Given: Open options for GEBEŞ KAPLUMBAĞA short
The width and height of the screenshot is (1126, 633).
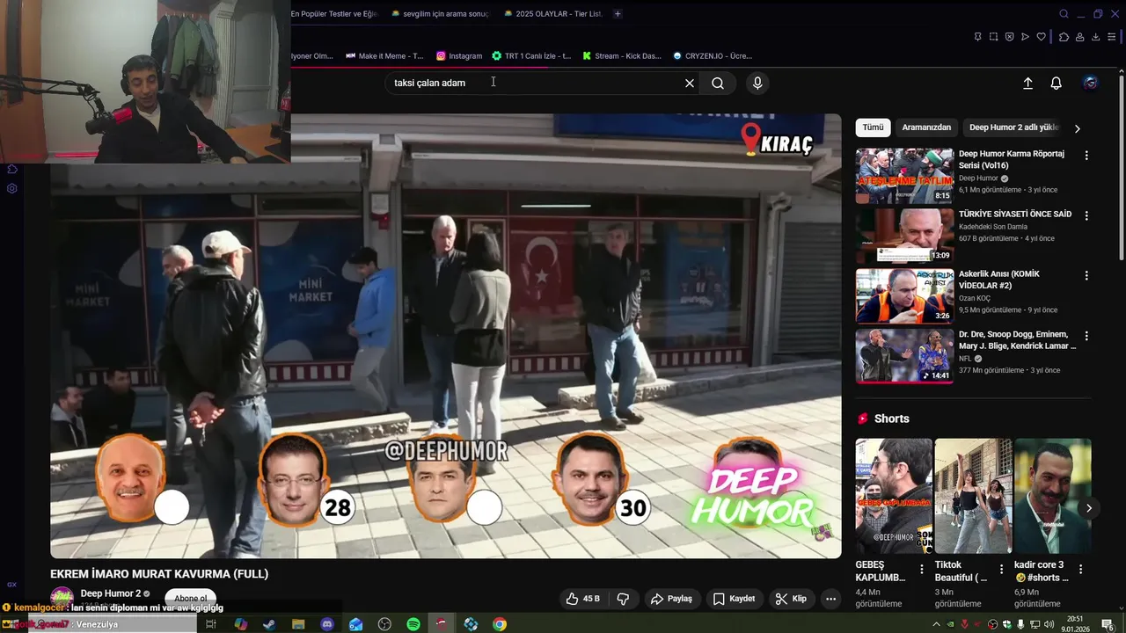Looking at the screenshot, I should click(922, 570).
